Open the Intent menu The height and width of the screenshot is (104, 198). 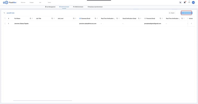[49, 3]
